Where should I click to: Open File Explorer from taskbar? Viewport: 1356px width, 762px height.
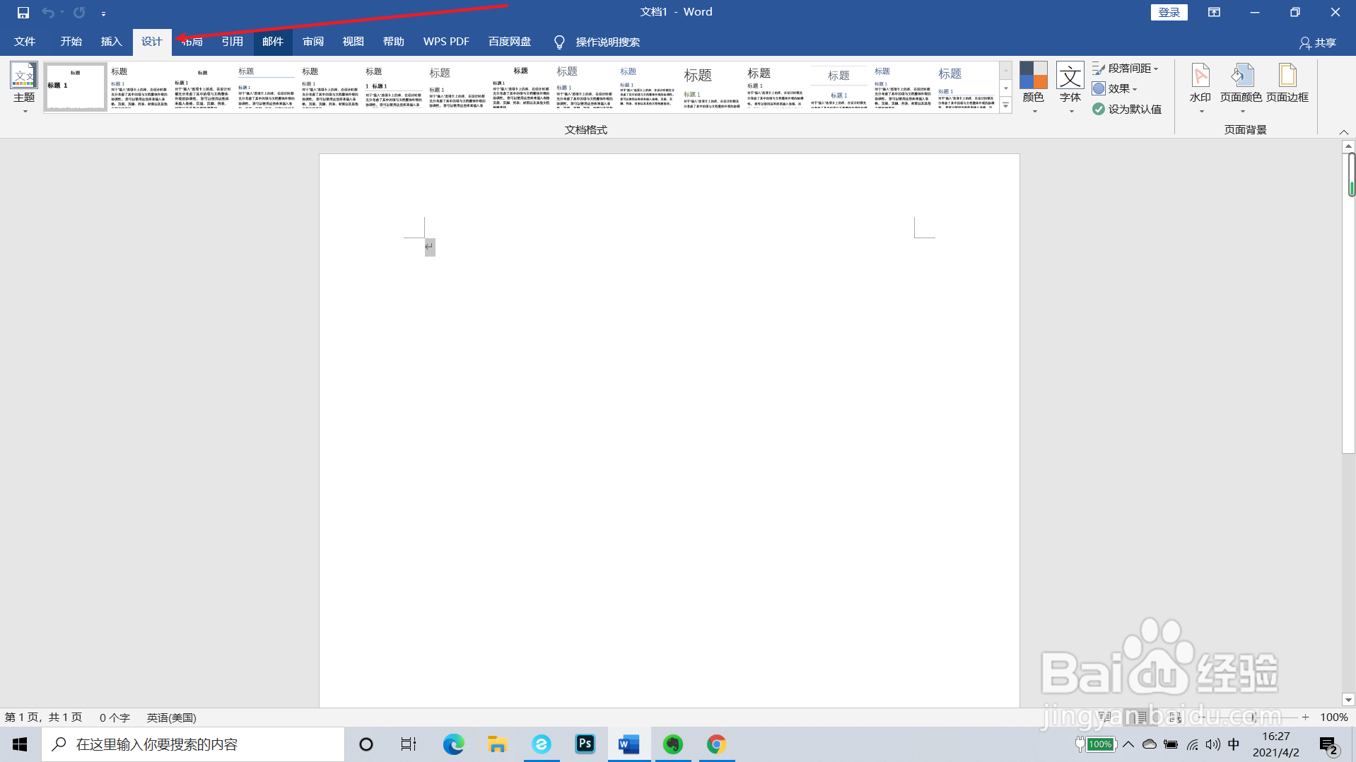tap(497, 744)
